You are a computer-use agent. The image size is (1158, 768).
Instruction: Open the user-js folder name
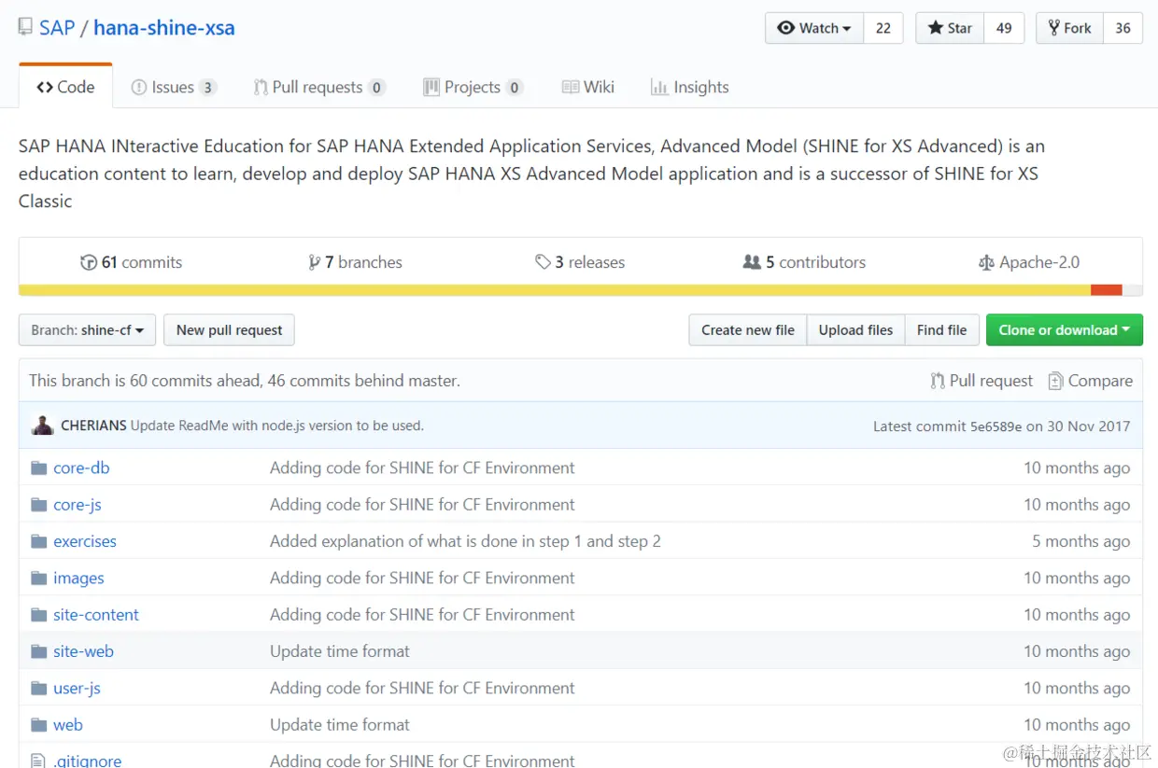pos(77,689)
